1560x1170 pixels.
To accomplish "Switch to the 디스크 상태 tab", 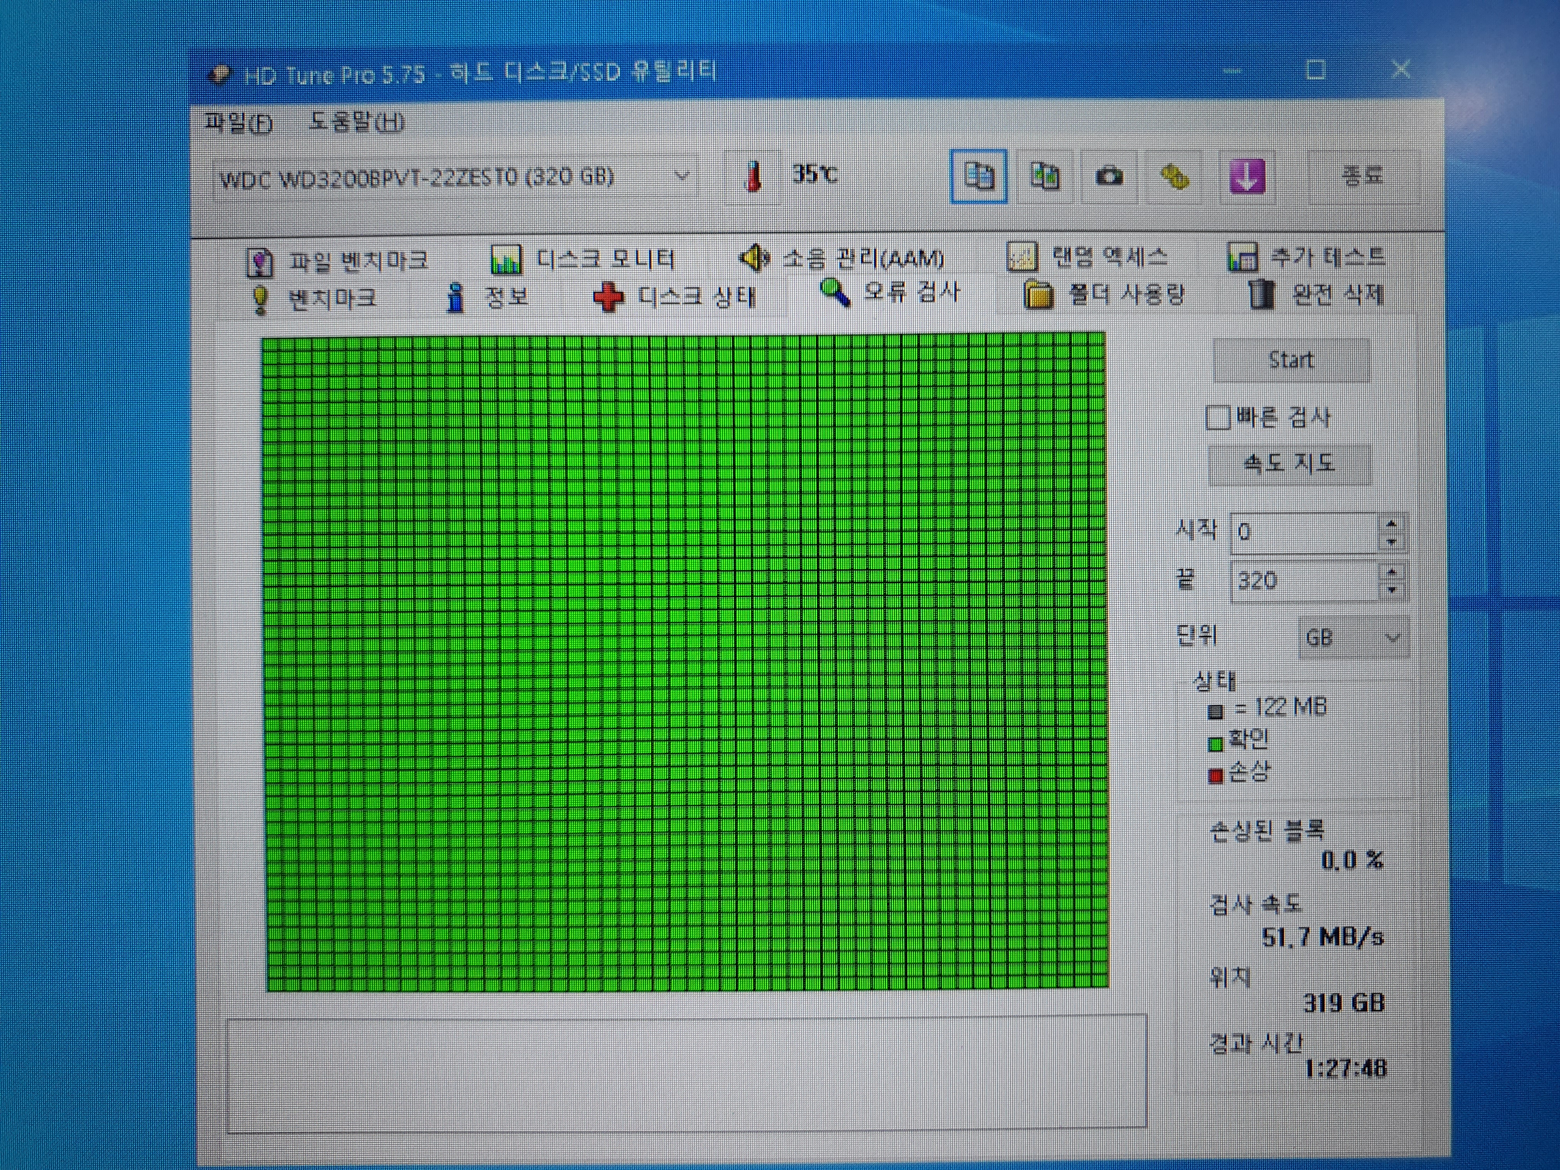I will pos(675,297).
